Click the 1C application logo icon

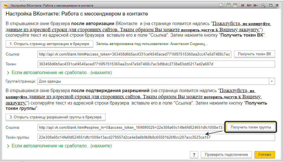point(6,5)
